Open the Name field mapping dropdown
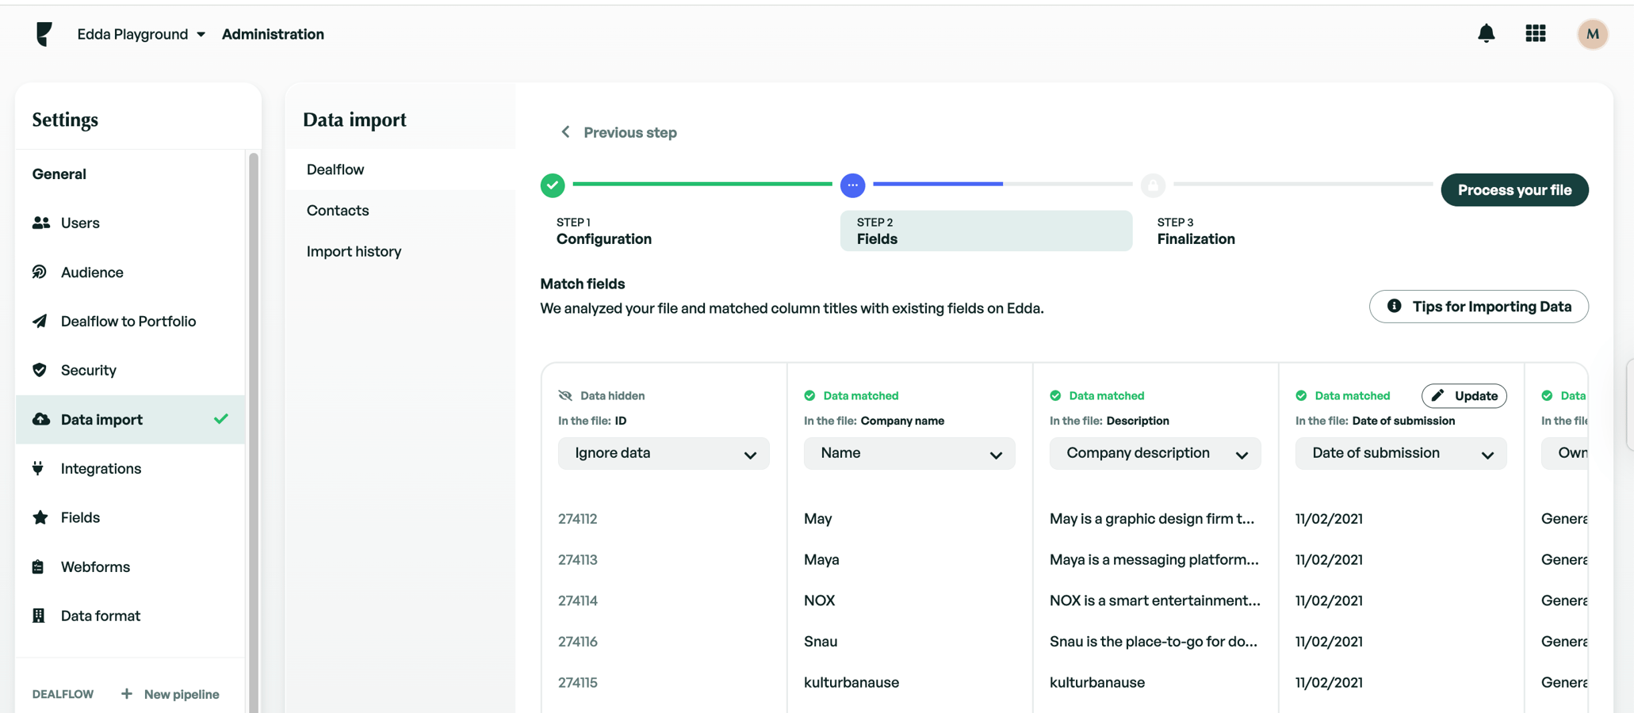 [909, 453]
